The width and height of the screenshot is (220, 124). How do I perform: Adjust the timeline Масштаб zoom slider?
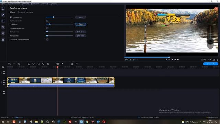(x=18, y=118)
